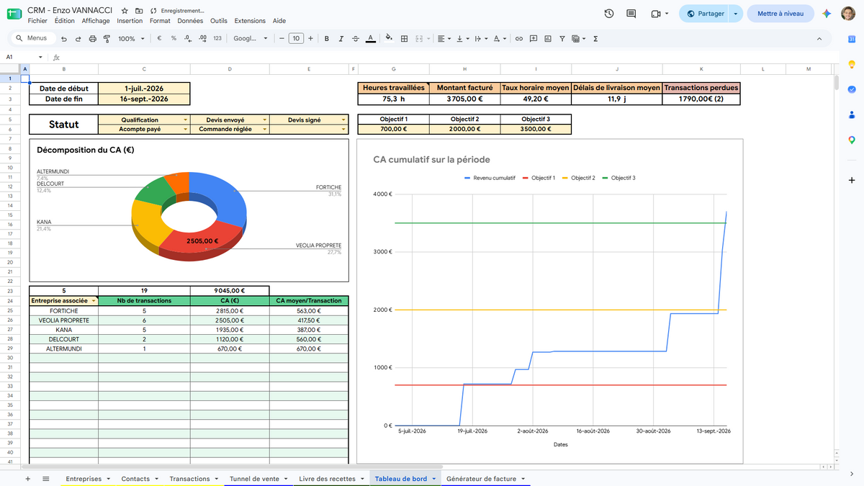Switch to the Transactions sheet tab
864x486 pixels.
coord(189,479)
